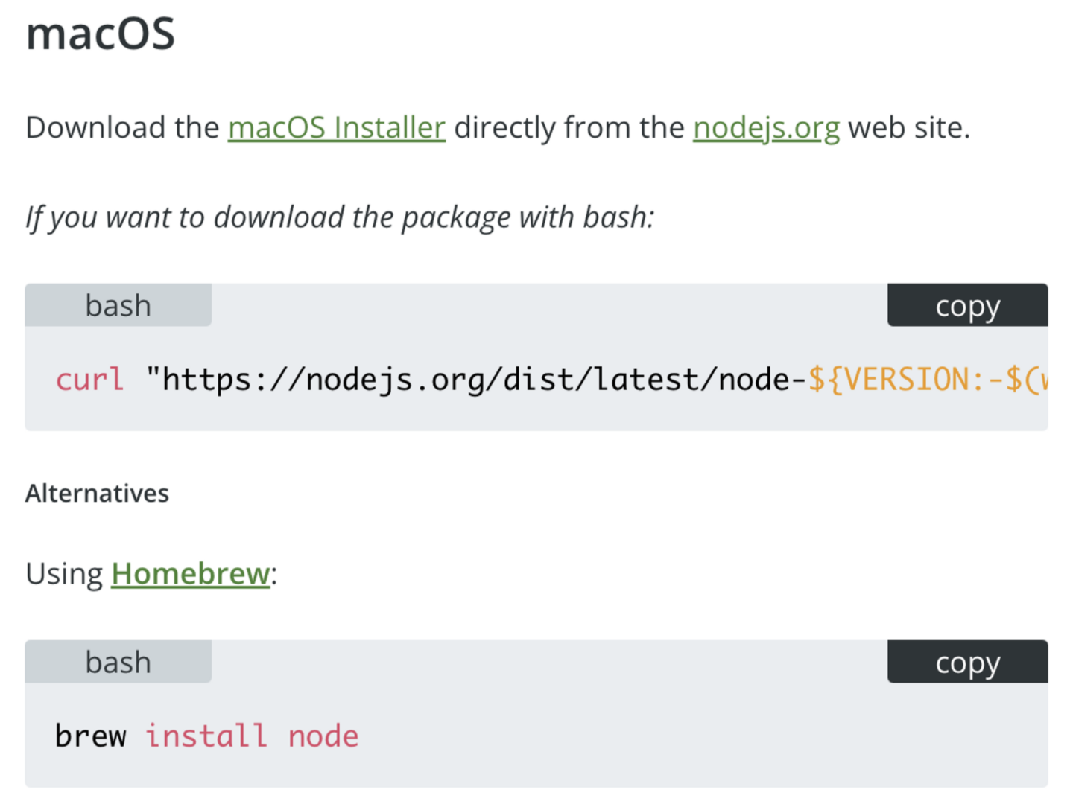The height and width of the screenshot is (807, 1070).
Task: Click the orange ${VERSION:-$( variable text
Action: pos(928,380)
